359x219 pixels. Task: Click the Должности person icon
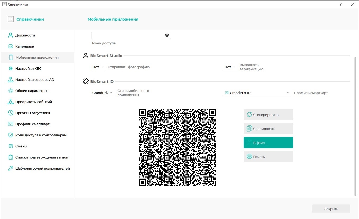coord(11,35)
